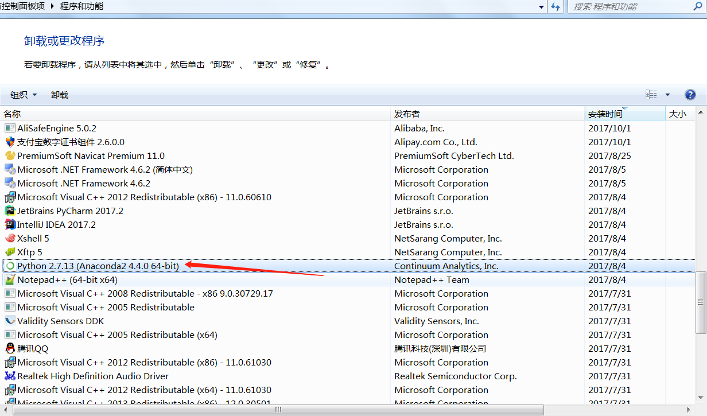Click the 卸载 toolbar button
Image resolution: width=707 pixels, height=416 pixels.
coord(60,95)
